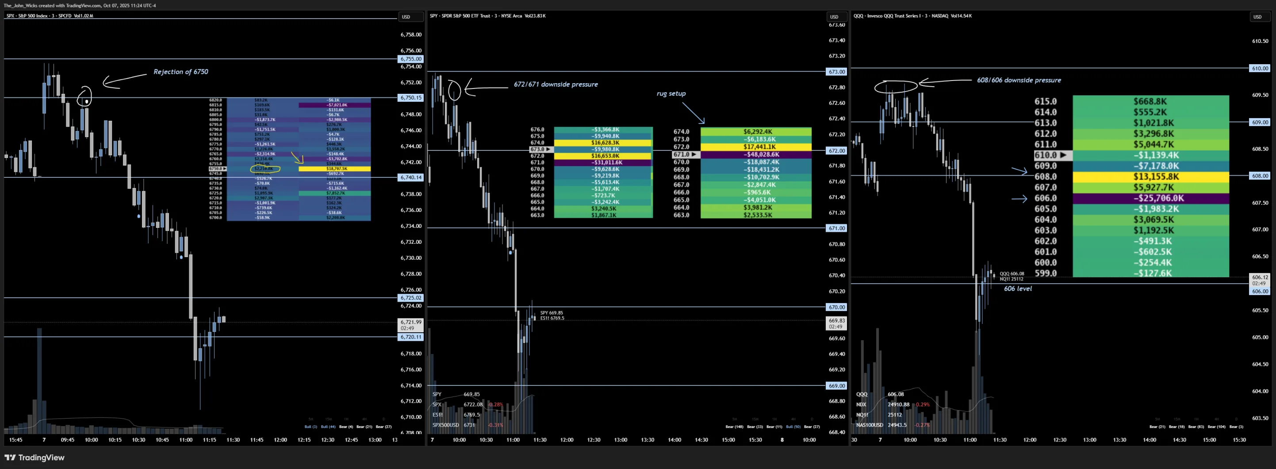Select the 6,740.14 price line label
1276x469 pixels.
tap(410, 177)
